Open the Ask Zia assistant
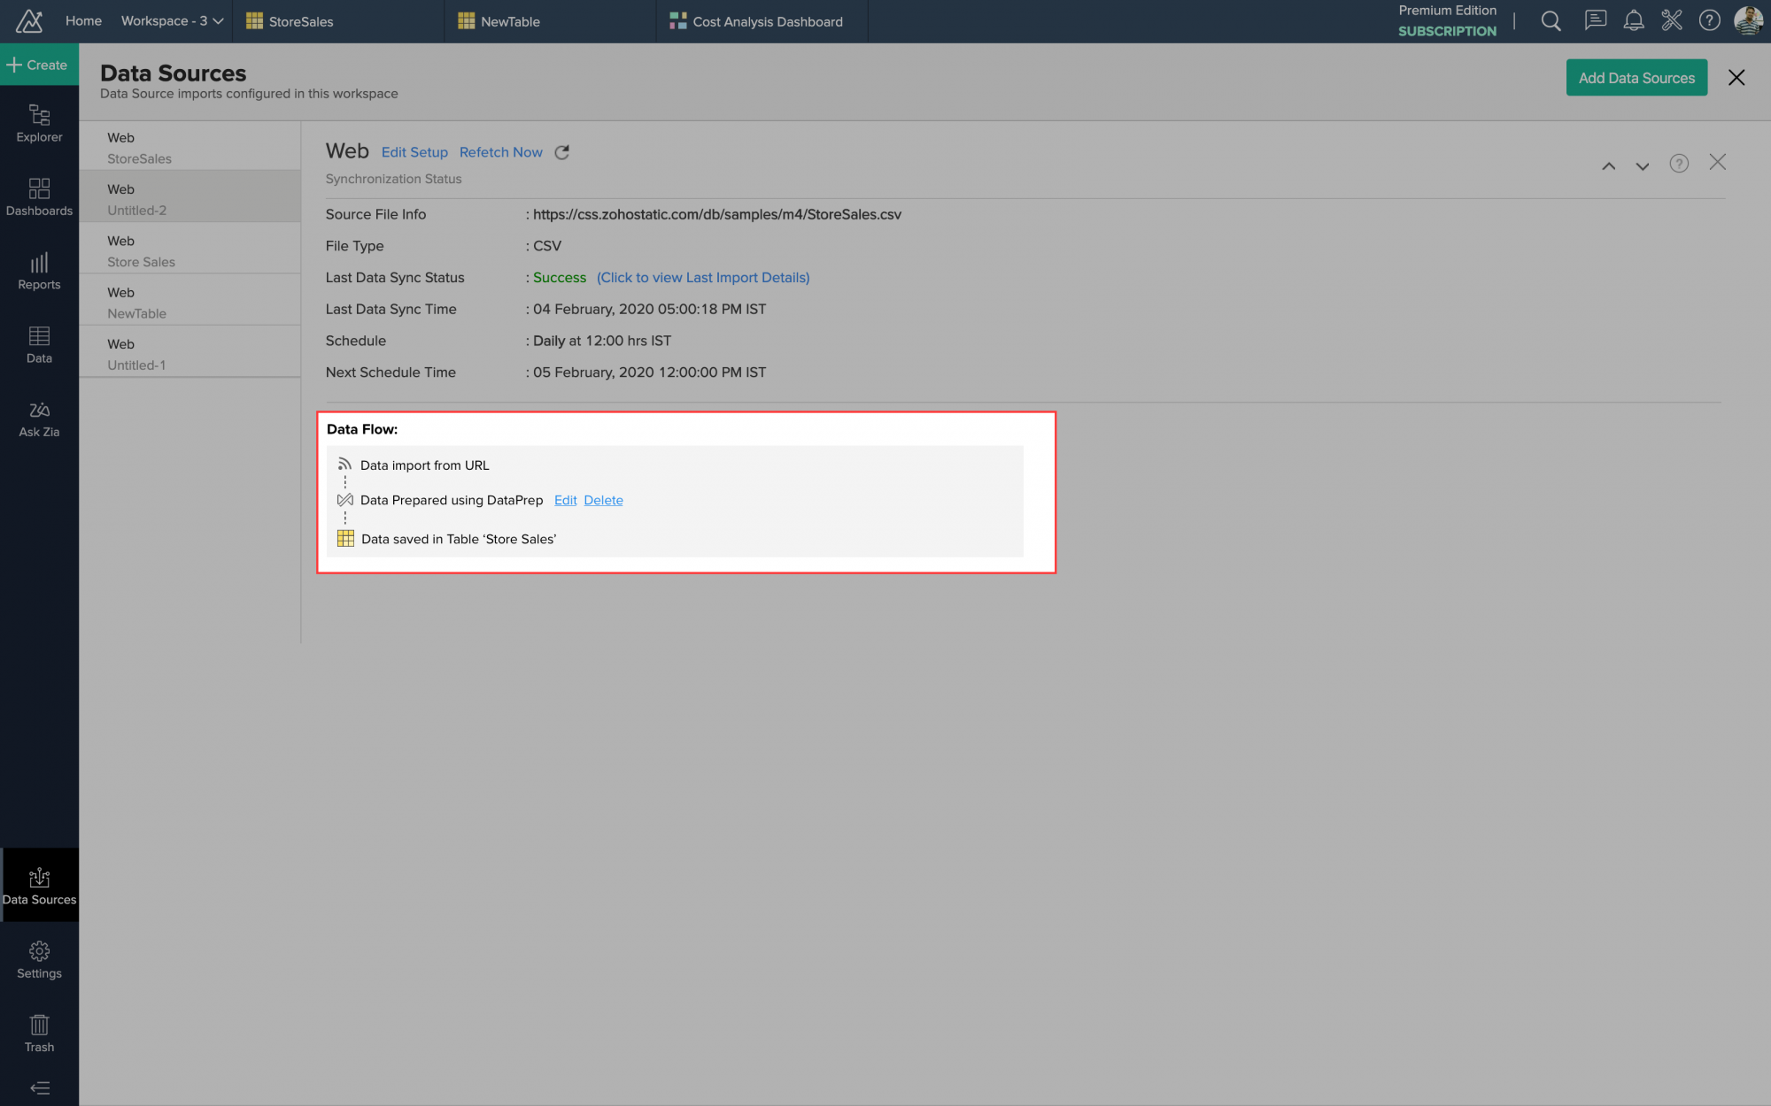 (x=39, y=419)
